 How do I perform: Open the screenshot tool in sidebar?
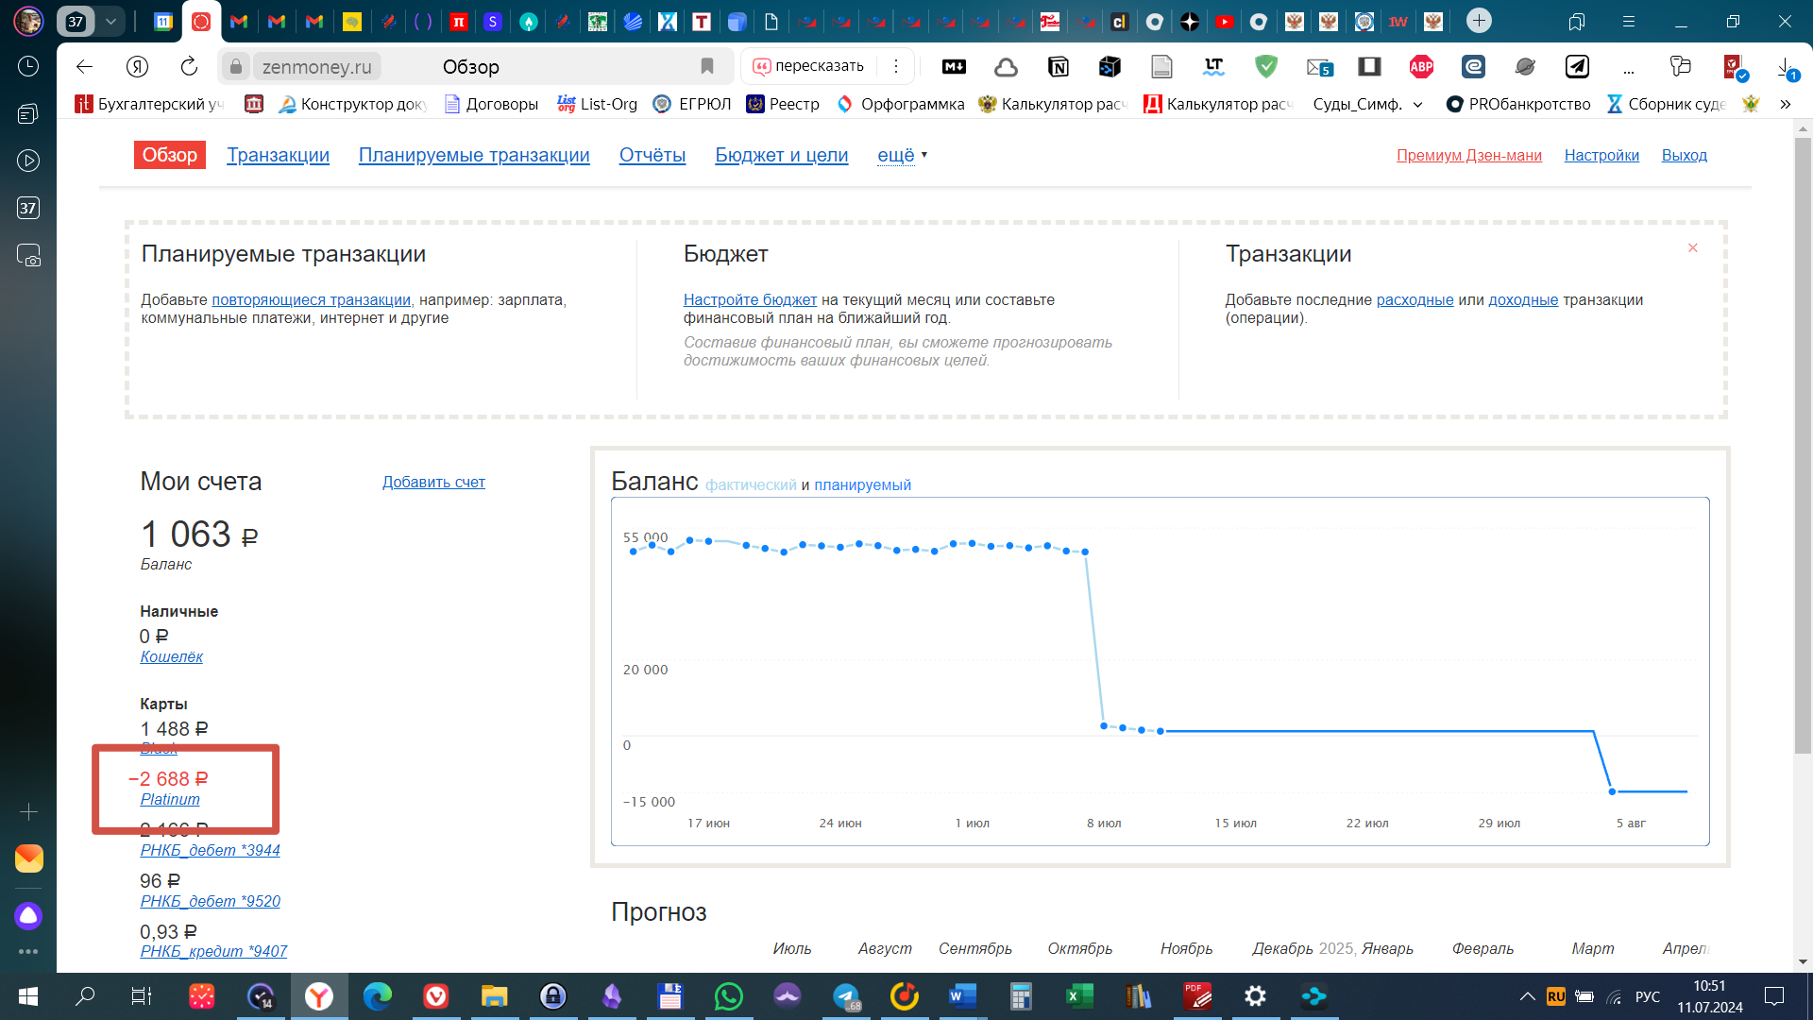click(28, 255)
